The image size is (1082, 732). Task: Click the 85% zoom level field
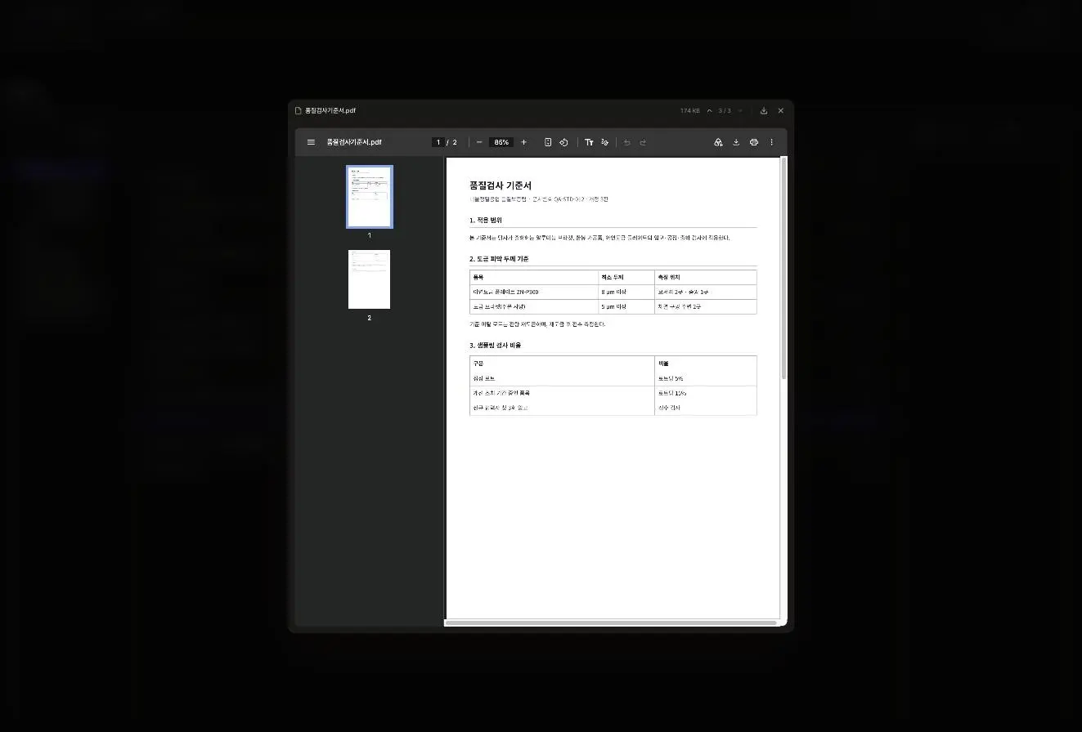pyautogui.click(x=501, y=142)
